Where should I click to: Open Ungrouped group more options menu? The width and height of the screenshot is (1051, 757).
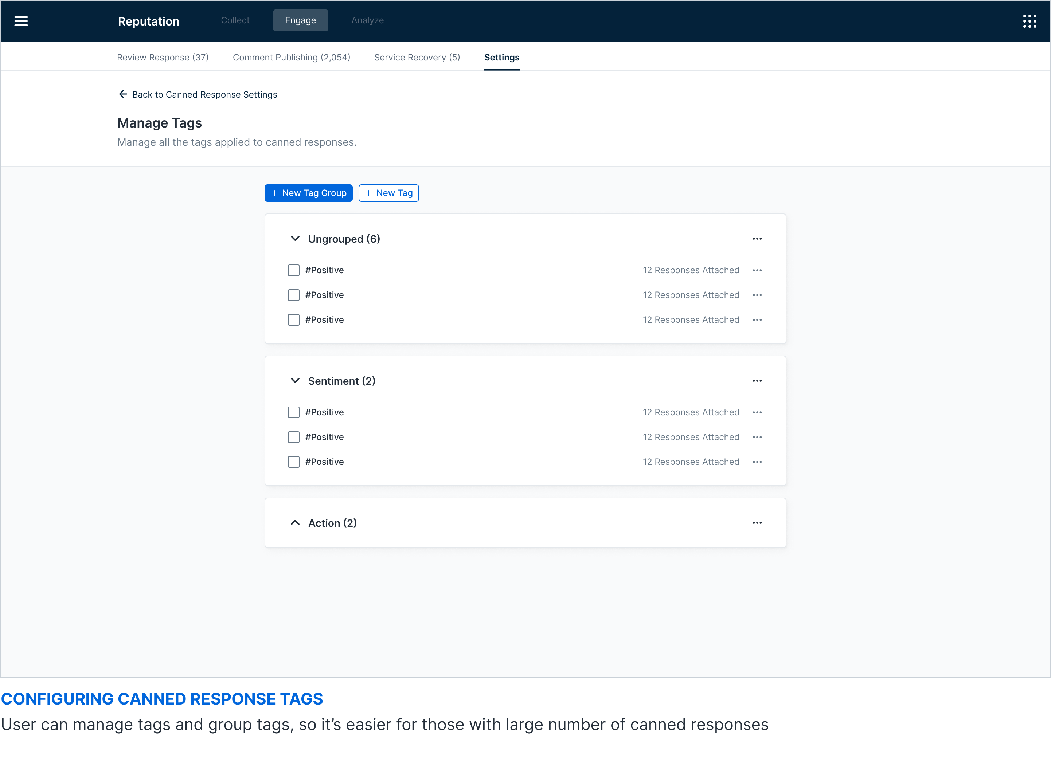pyautogui.click(x=757, y=239)
